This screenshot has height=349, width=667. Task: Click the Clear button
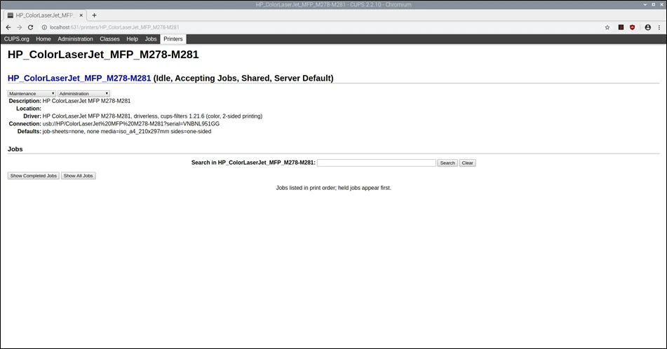468,163
